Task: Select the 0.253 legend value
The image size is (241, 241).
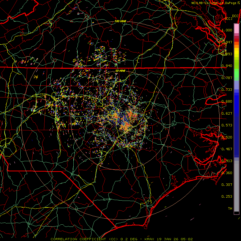Action: (227, 197)
